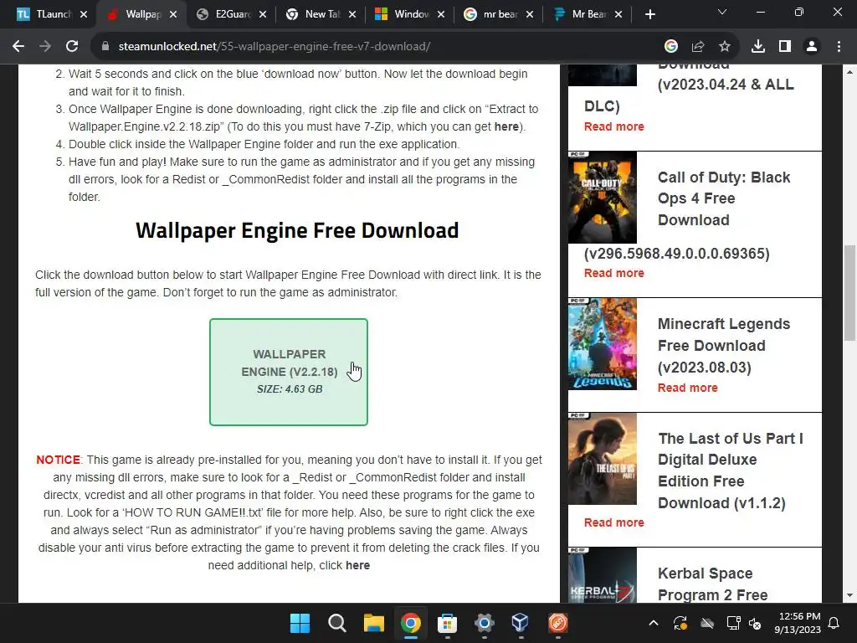The image size is (857, 643).
Task: Open network and volume quick settings
Action: tap(744, 623)
